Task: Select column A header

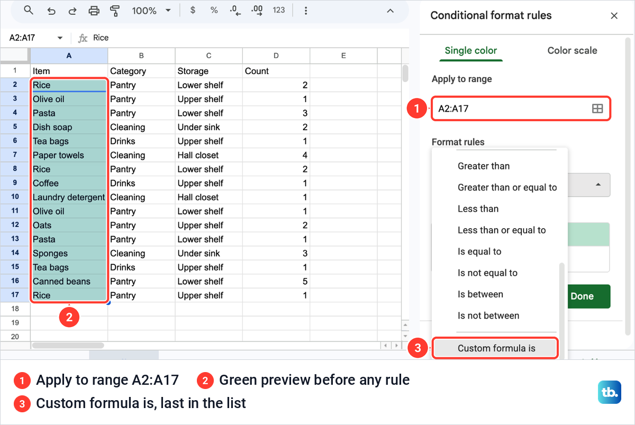Action: click(69, 55)
